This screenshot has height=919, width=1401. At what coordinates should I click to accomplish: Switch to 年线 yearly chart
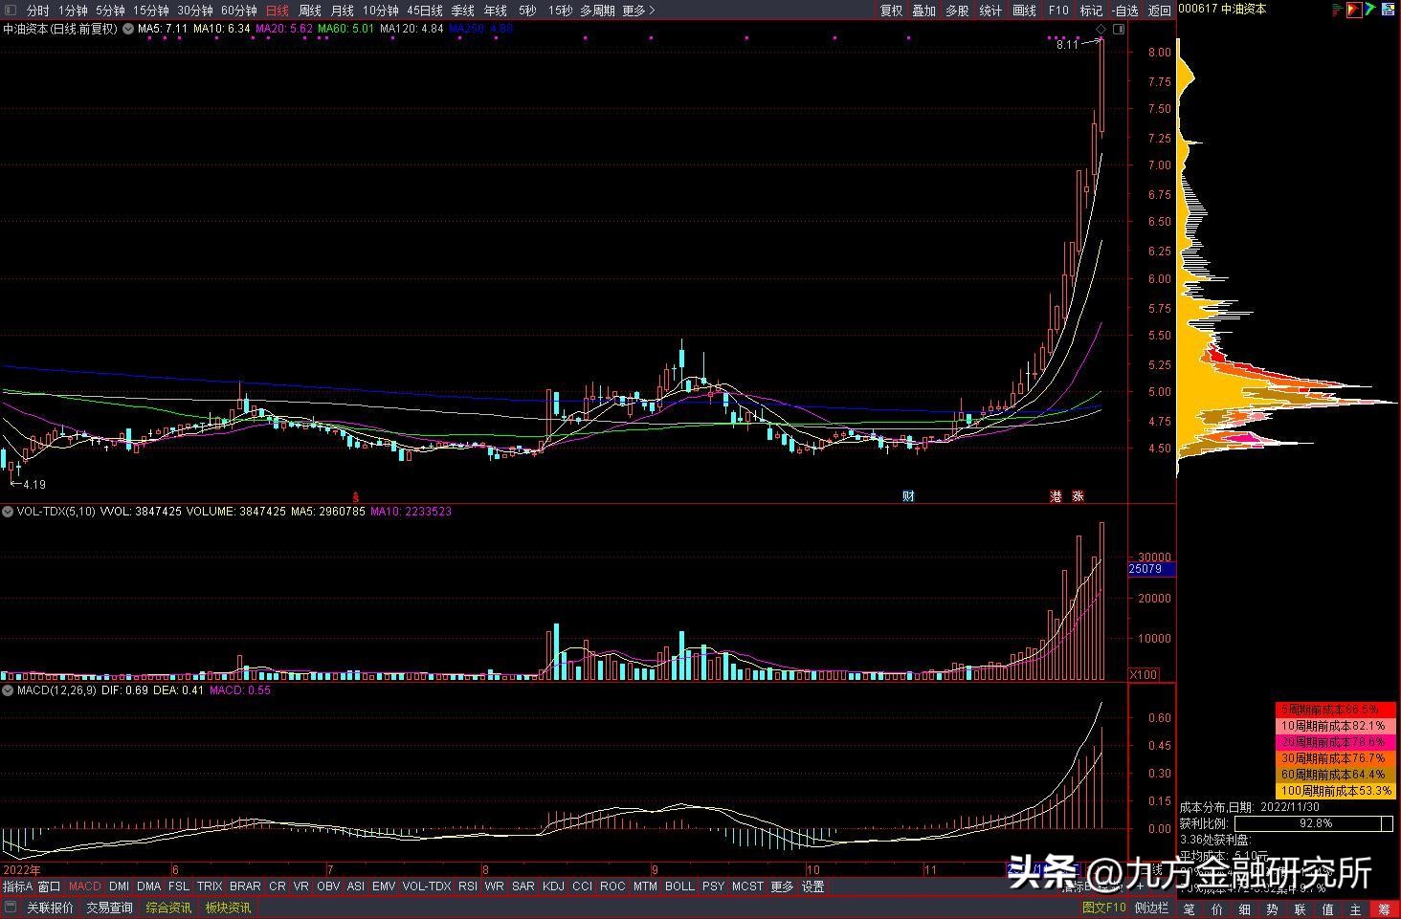point(496,11)
